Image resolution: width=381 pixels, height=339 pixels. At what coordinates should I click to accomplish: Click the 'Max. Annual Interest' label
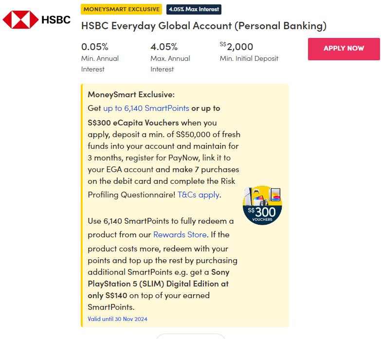click(170, 64)
